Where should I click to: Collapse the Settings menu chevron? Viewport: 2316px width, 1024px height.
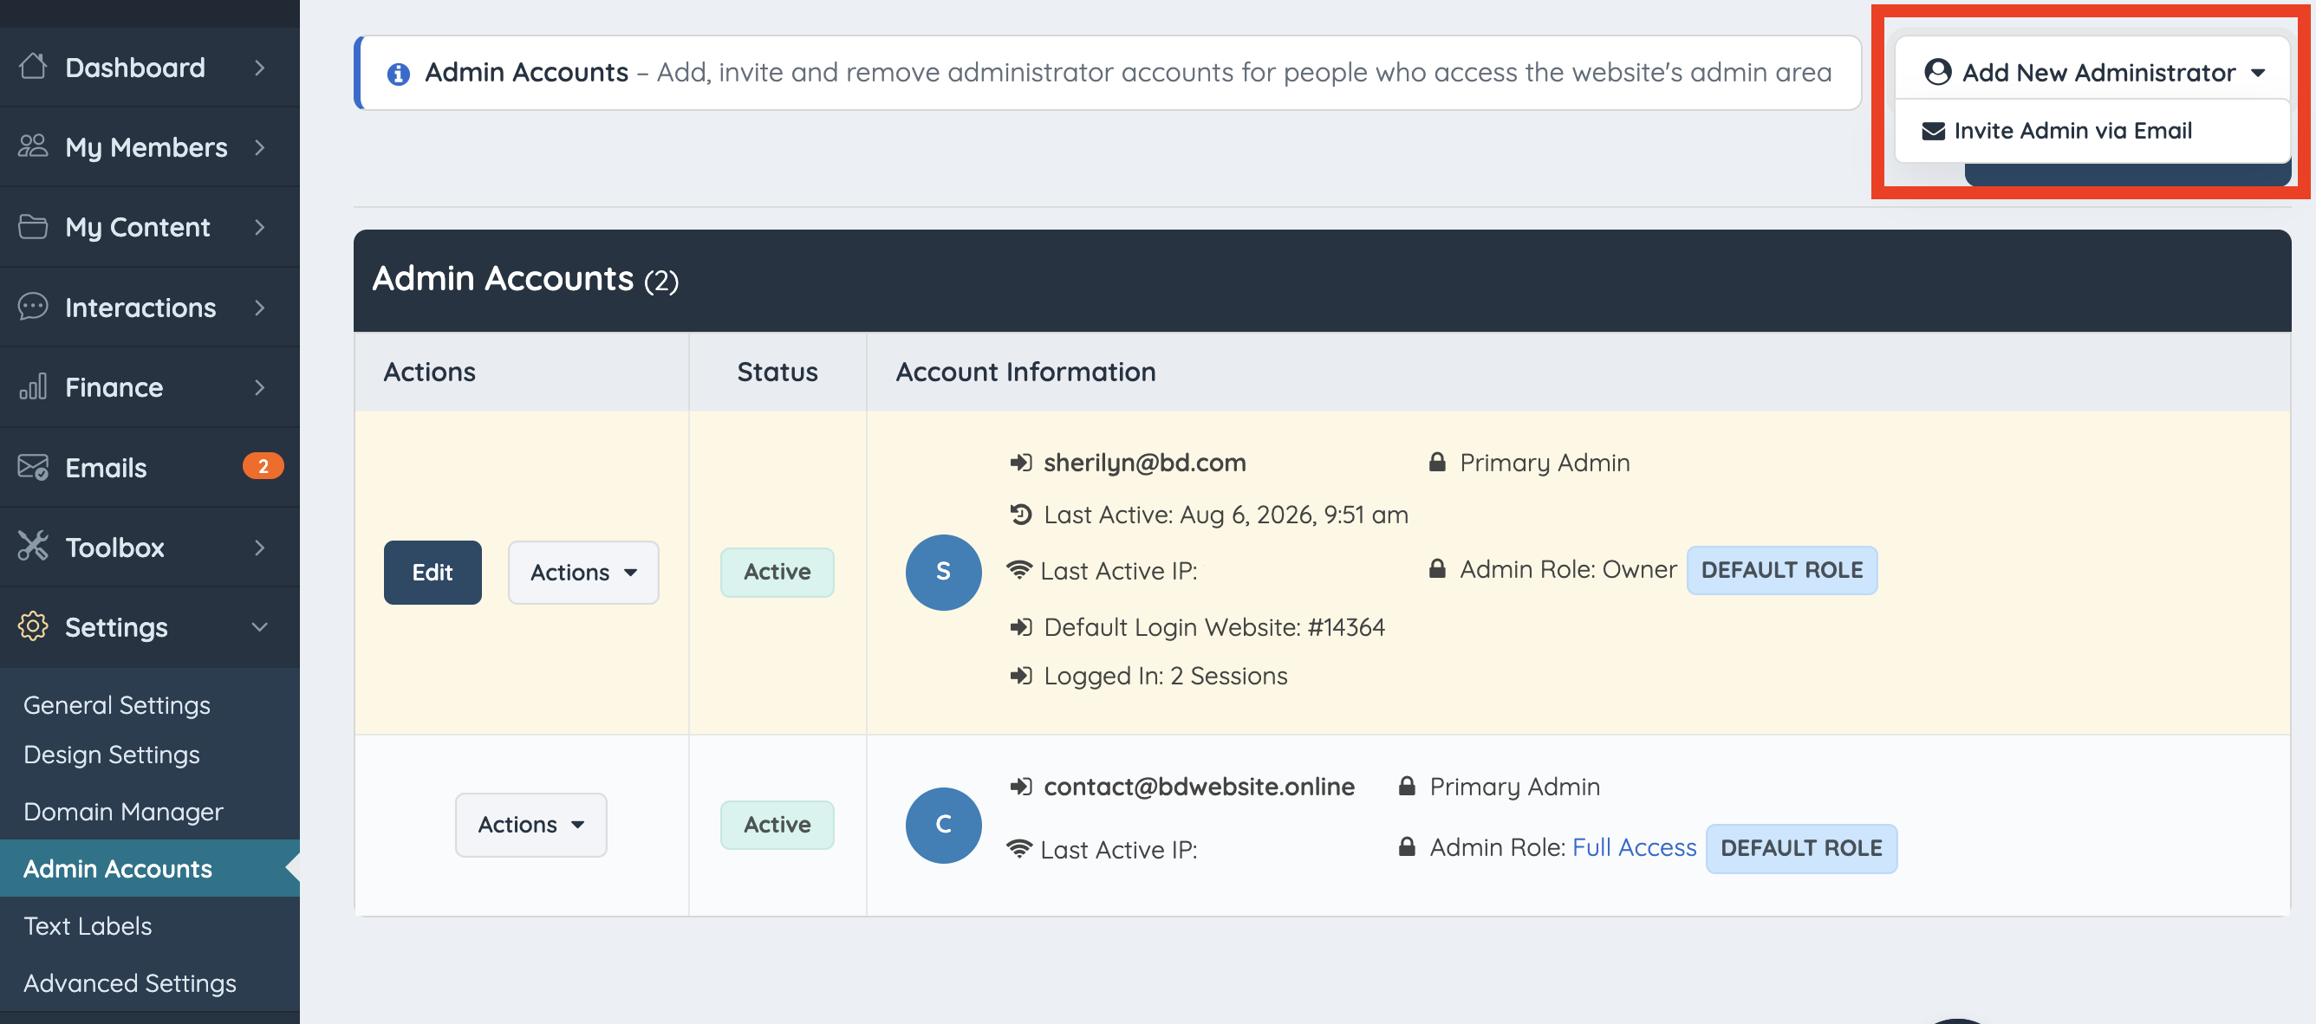[x=260, y=627]
